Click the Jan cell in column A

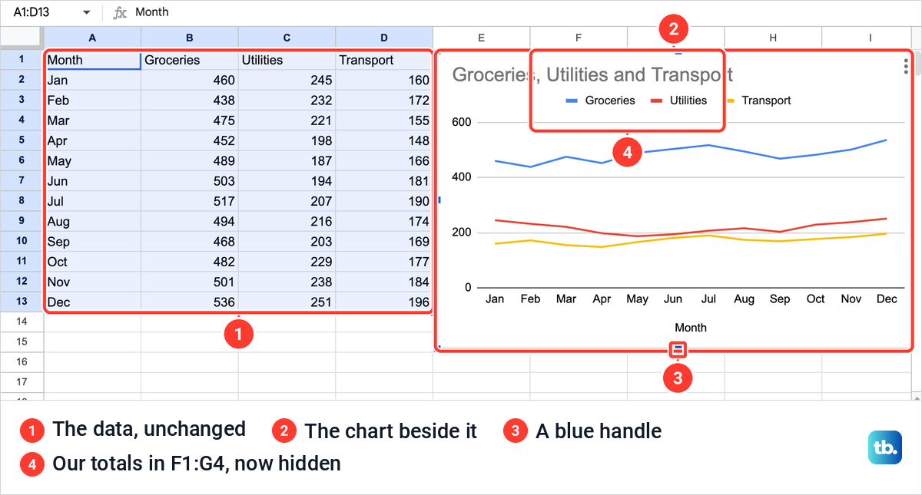pyautogui.click(x=92, y=80)
